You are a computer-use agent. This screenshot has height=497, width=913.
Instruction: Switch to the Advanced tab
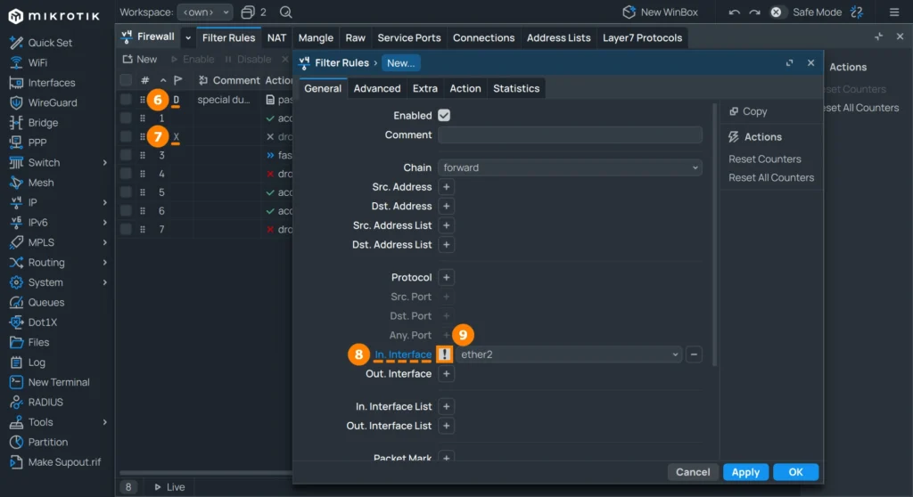(x=377, y=88)
